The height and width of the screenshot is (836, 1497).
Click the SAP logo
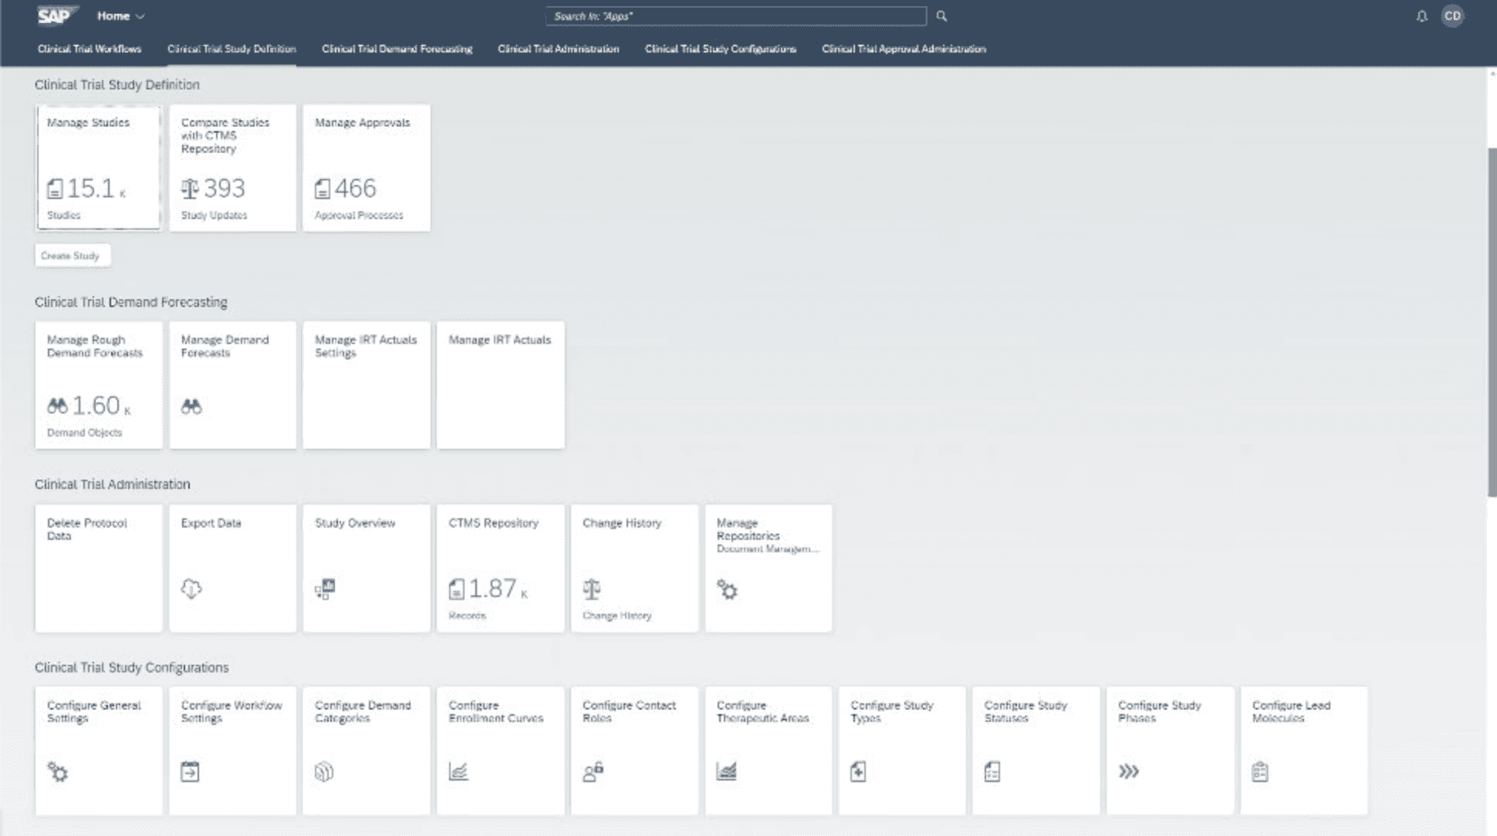(56, 15)
